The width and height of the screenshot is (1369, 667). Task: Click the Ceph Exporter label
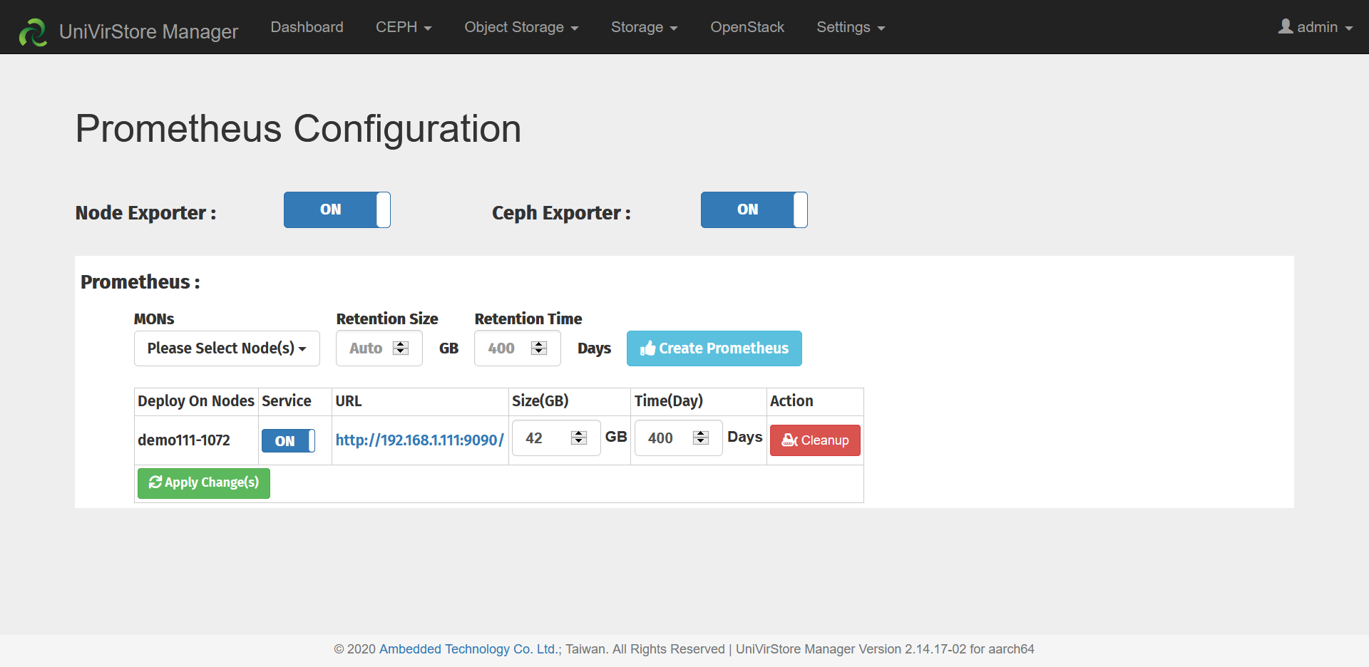click(562, 213)
